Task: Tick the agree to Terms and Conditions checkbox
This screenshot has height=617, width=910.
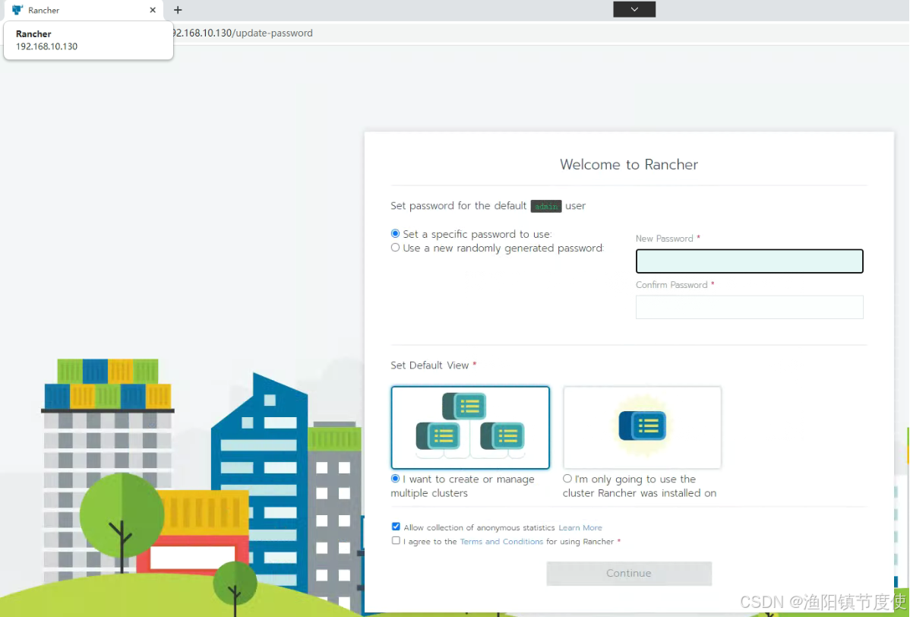Action: [x=396, y=540]
